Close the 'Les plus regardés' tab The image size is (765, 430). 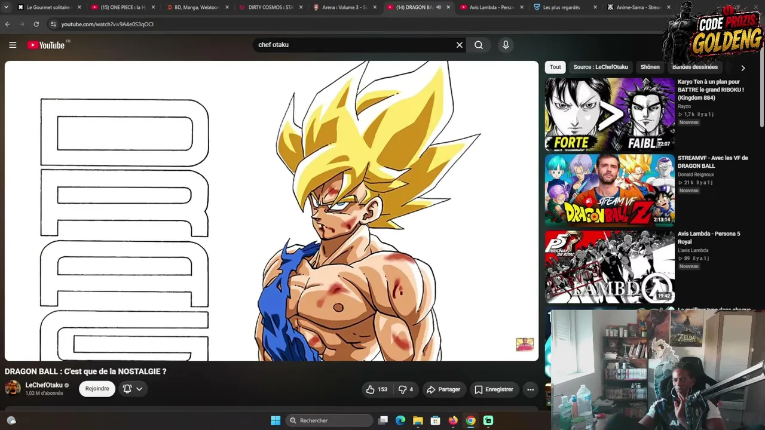pyautogui.click(x=595, y=7)
